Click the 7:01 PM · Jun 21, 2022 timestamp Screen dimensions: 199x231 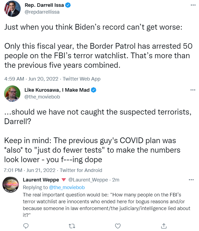coord(30,170)
